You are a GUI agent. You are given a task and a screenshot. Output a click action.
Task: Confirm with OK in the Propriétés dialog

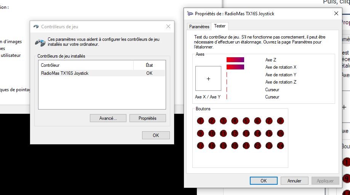click(x=264, y=181)
